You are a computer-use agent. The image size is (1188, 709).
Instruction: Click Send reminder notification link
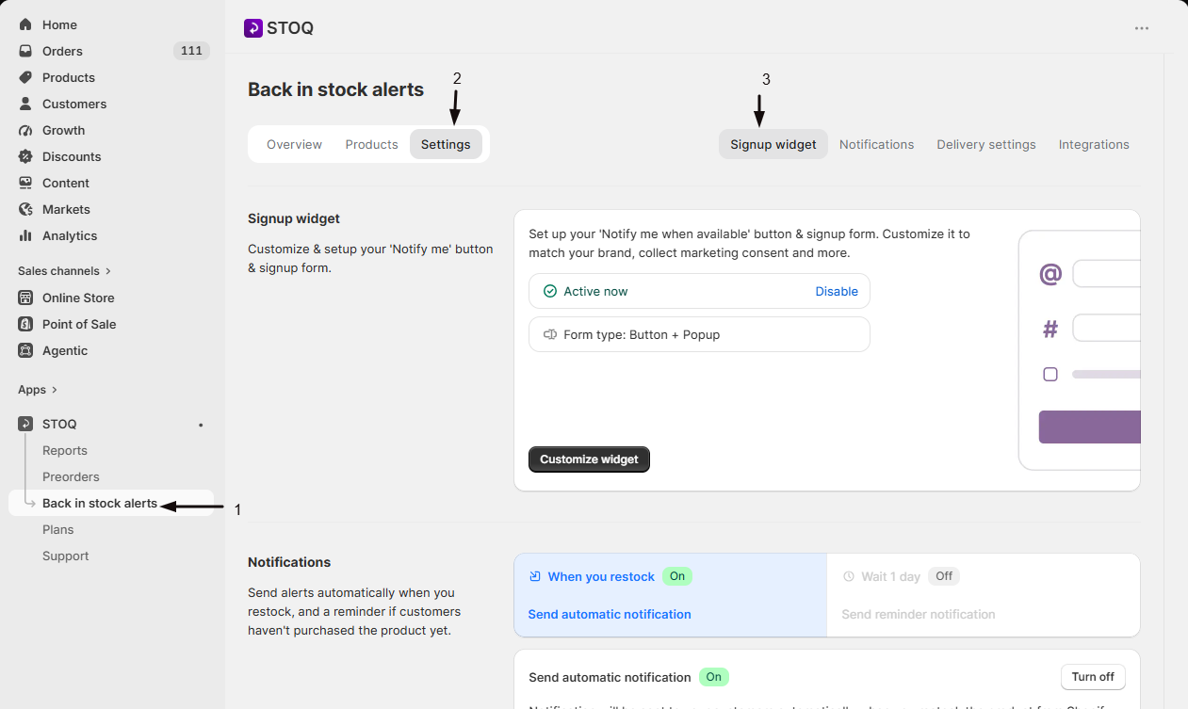pyautogui.click(x=919, y=614)
